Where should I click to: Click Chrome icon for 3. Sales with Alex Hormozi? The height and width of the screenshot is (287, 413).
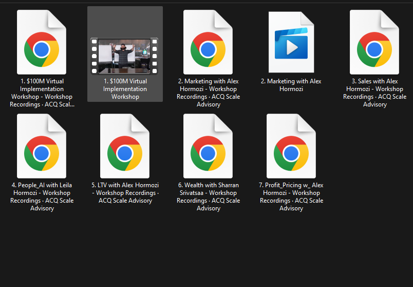point(374,49)
